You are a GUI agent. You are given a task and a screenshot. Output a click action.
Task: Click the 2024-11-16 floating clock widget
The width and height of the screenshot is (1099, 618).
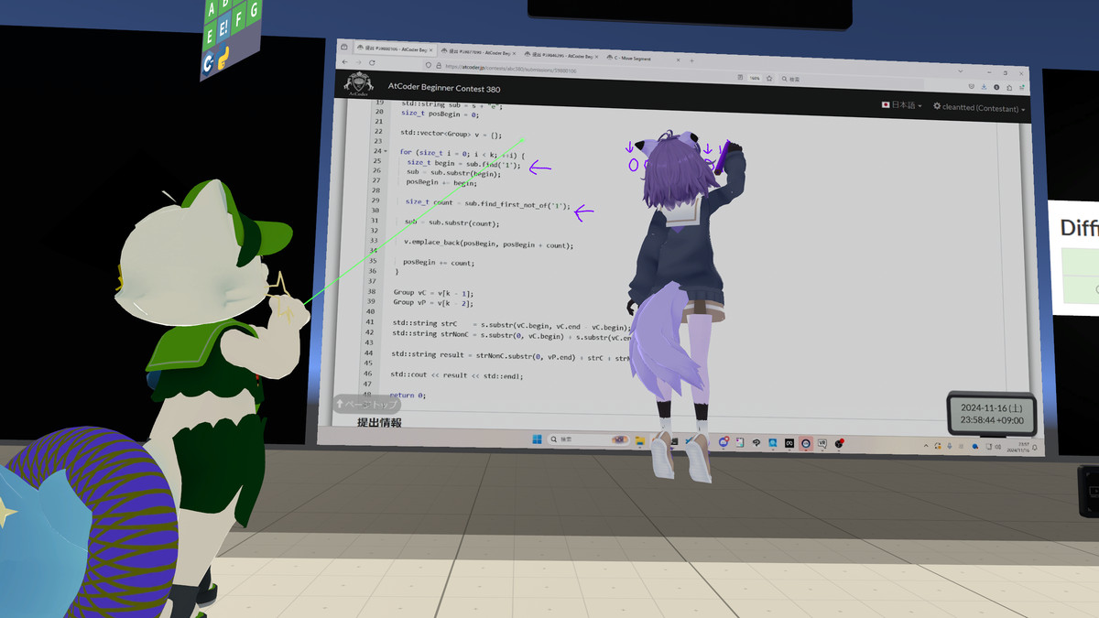[x=990, y=414]
